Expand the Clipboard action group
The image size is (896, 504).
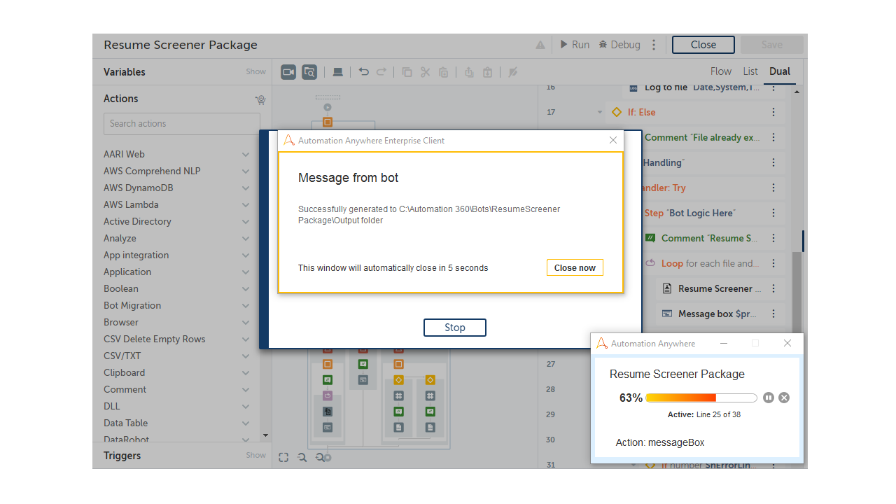[x=246, y=372]
